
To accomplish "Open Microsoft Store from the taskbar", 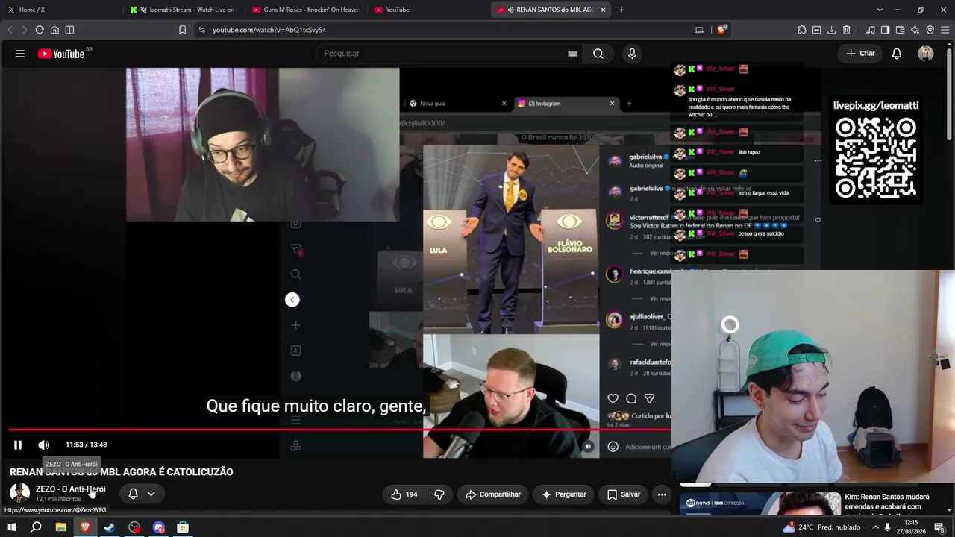I will click(x=183, y=527).
